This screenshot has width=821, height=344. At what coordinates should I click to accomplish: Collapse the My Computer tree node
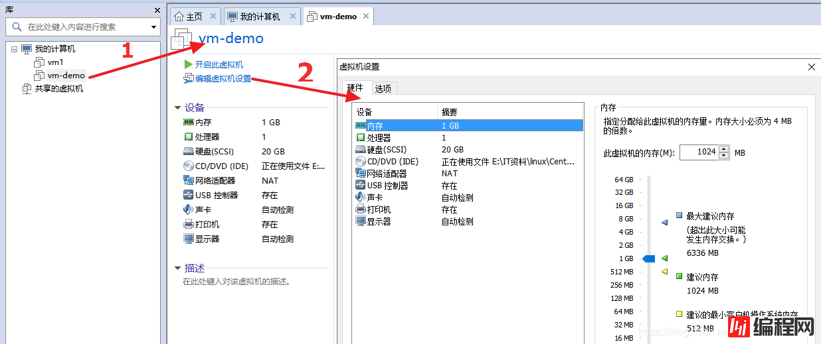(14, 49)
